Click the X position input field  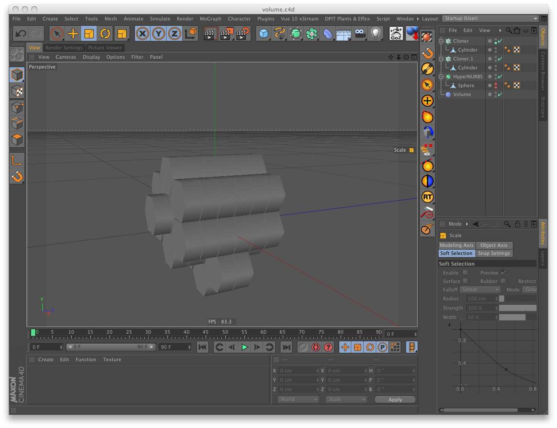[298, 371]
